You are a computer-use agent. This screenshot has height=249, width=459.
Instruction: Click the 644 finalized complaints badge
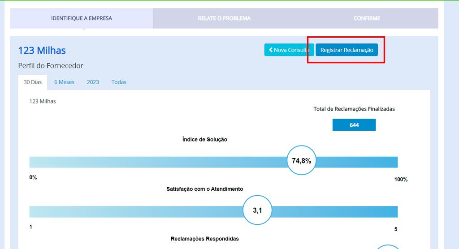point(354,125)
